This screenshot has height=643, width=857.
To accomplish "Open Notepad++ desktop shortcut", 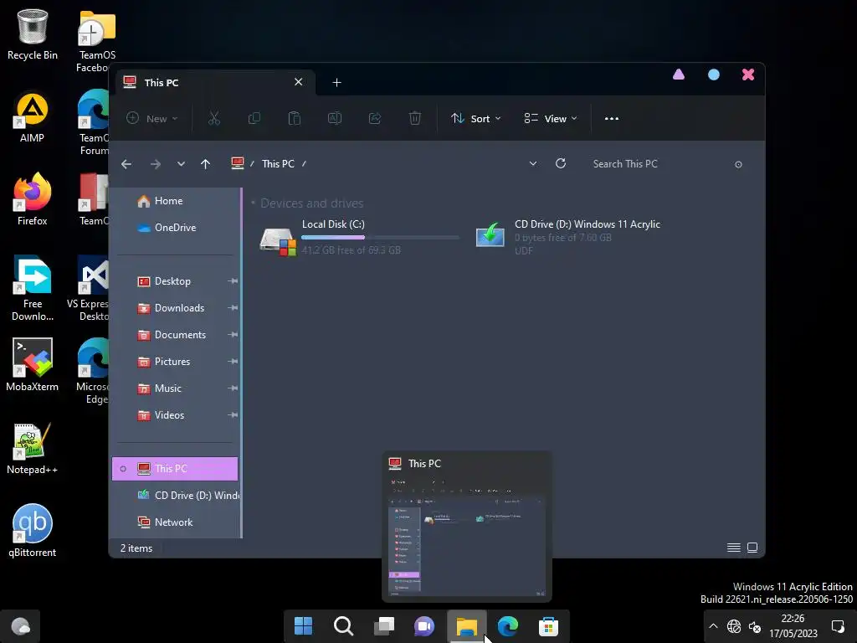I will pos(33,449).
